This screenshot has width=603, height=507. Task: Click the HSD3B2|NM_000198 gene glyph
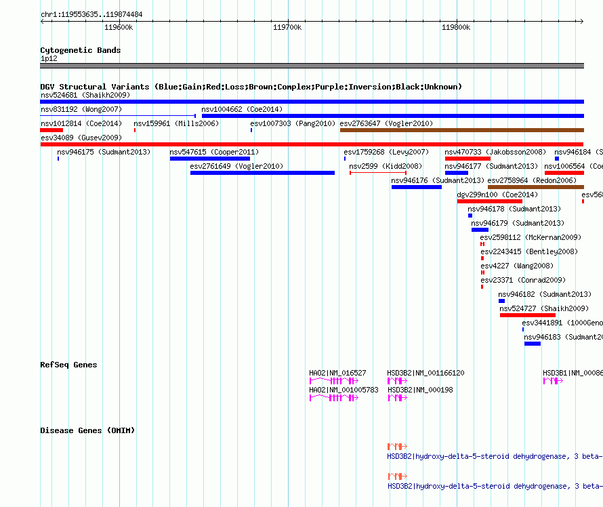point(397,398)
